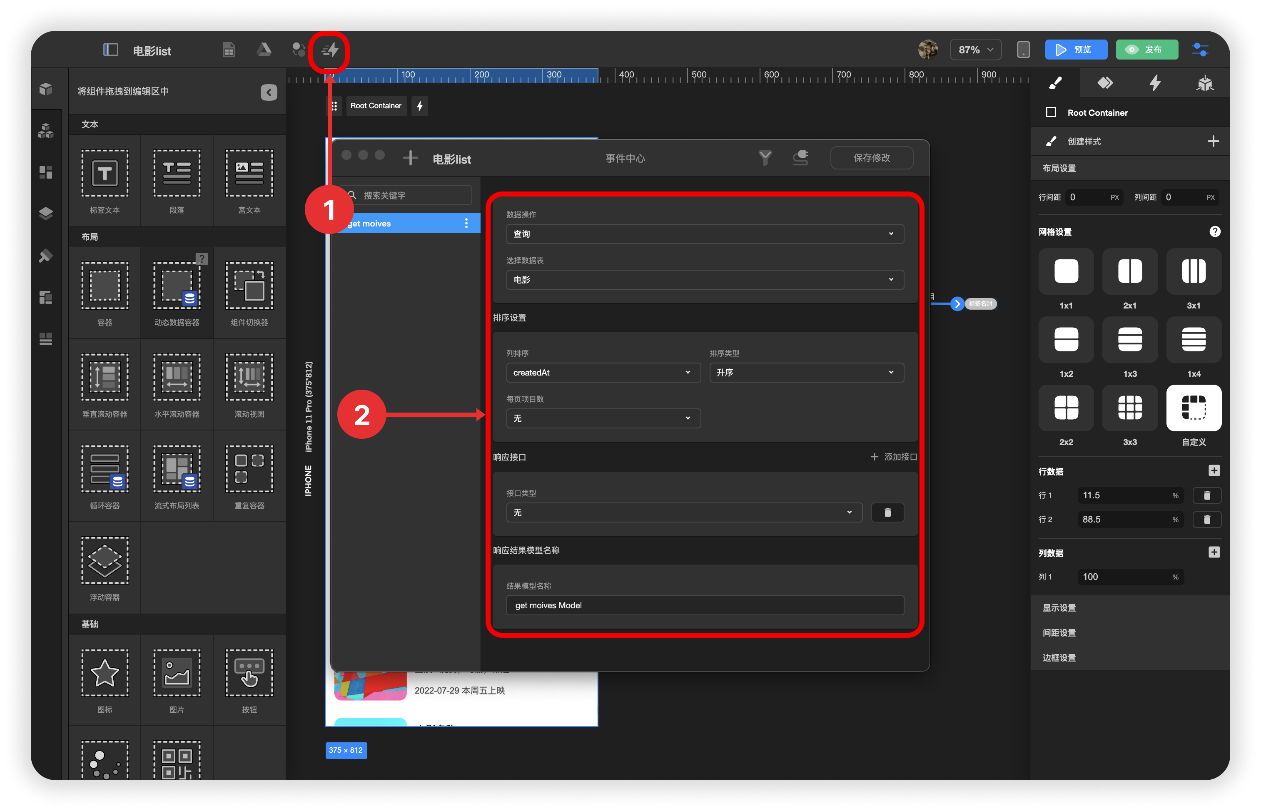Click the device preview phone icon
This screenshot has width=1261, height=811.
pos(1023,50)
